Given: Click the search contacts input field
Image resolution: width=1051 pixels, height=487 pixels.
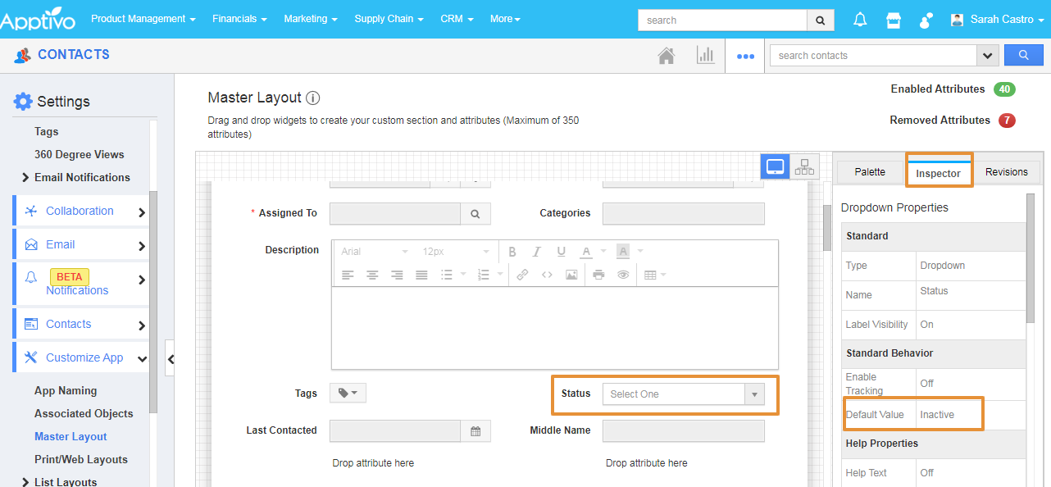Looking at the screenshot, I should coord(872,56).
